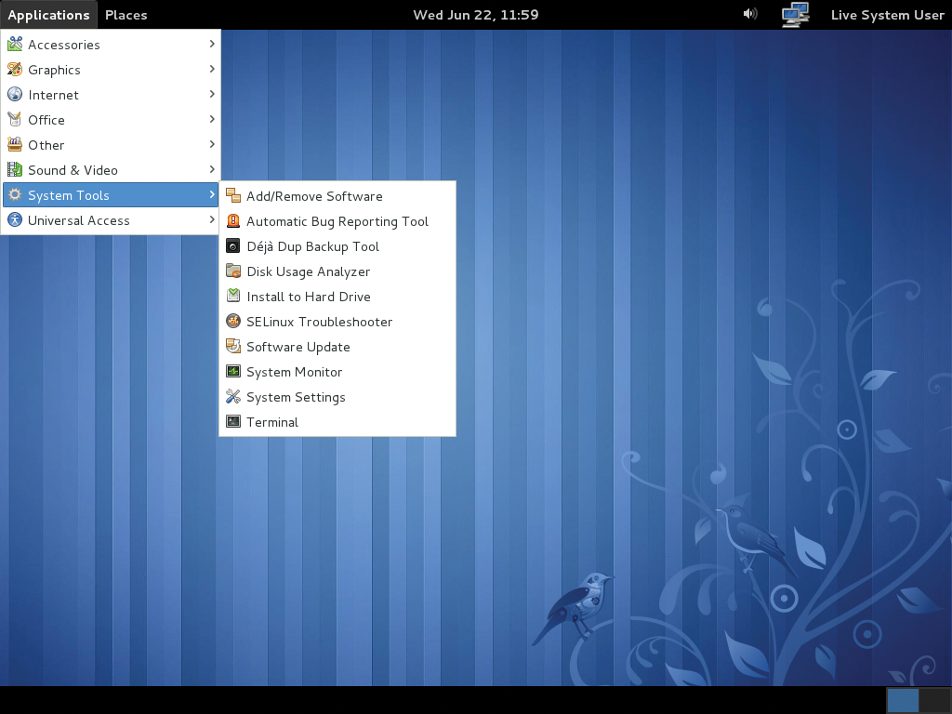
Task: Expand the Sound & Video submenu arrow
Action: (x=212, y=169)
